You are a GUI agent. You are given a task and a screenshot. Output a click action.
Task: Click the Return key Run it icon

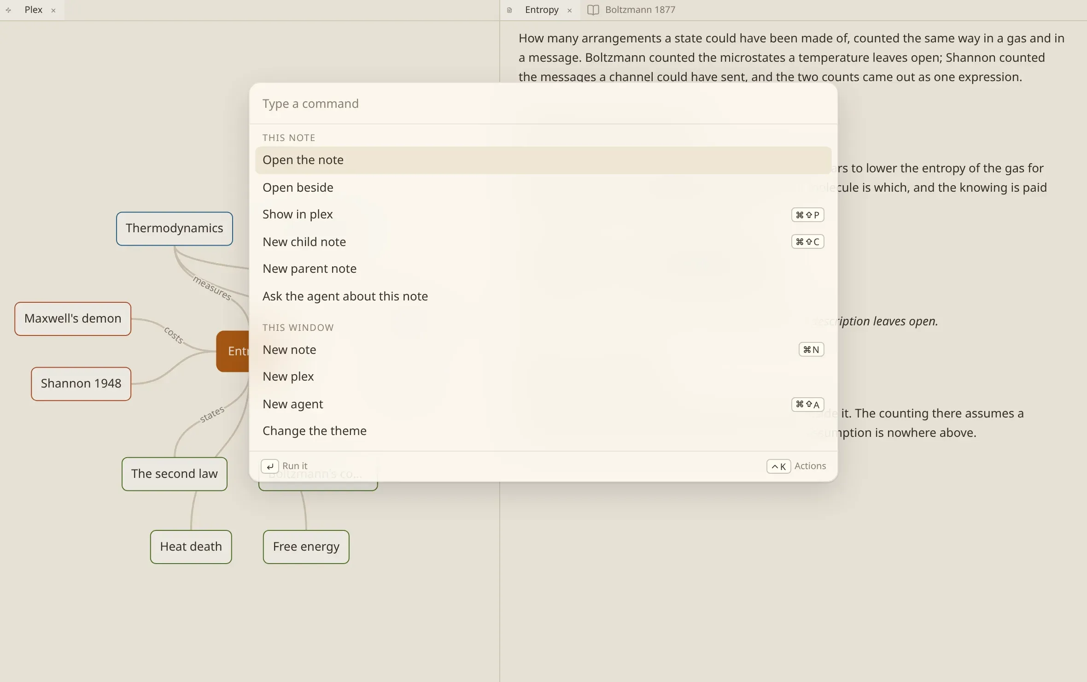[270, 466]
